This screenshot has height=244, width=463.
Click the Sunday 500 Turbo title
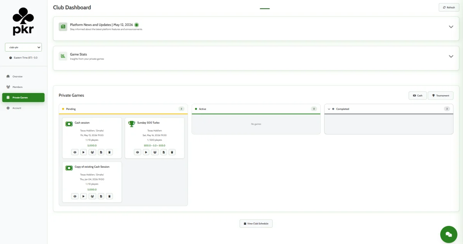tap(149, 123)
